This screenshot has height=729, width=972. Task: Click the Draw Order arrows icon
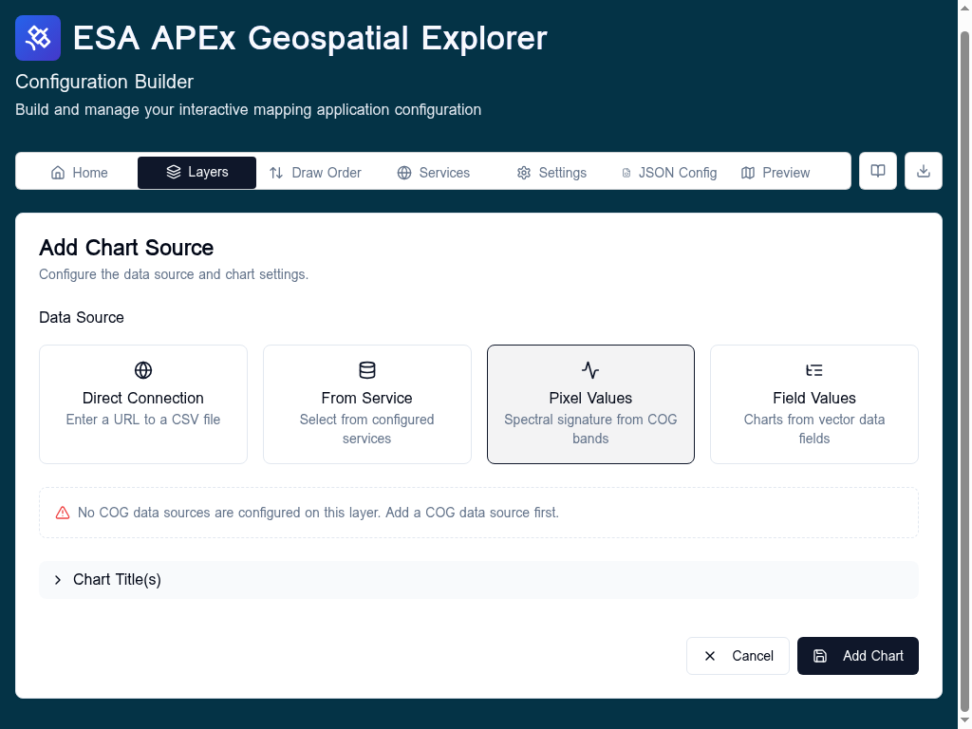tap(276, 173)
